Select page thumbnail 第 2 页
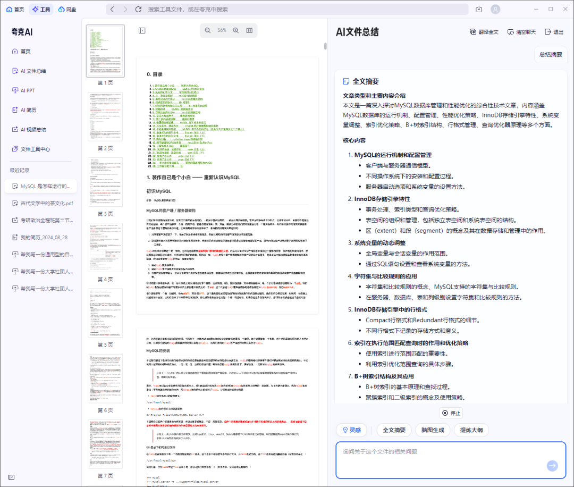Image resolution: width=574 pixels, height=487 pixels. click(x=105, y=117)
